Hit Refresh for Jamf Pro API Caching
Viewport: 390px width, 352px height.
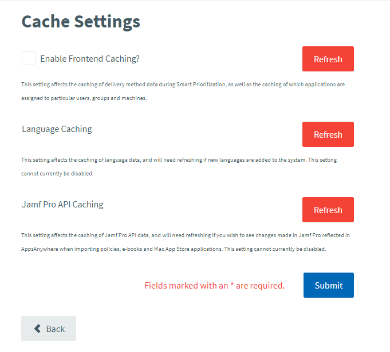pyautogui.click(x=328, y=210)
